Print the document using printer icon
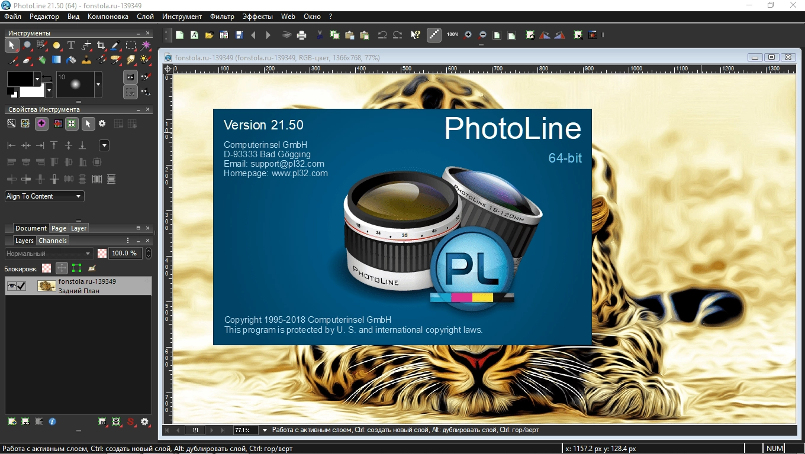 (301, 35)
